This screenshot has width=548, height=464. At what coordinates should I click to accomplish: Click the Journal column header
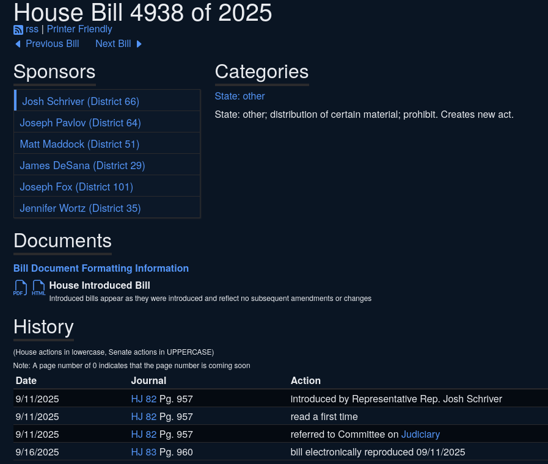148,380
